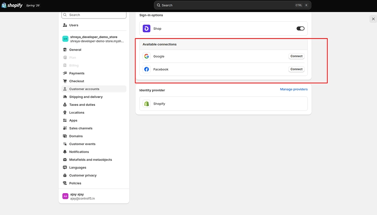
Task: Click the Apps grid icon
Action: [x=65, y=120]
